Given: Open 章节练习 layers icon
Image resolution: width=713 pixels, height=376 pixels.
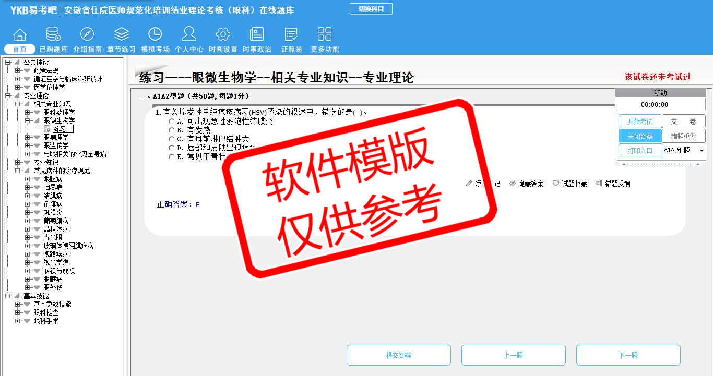Looking at the screenshot, I should point(121,35).
